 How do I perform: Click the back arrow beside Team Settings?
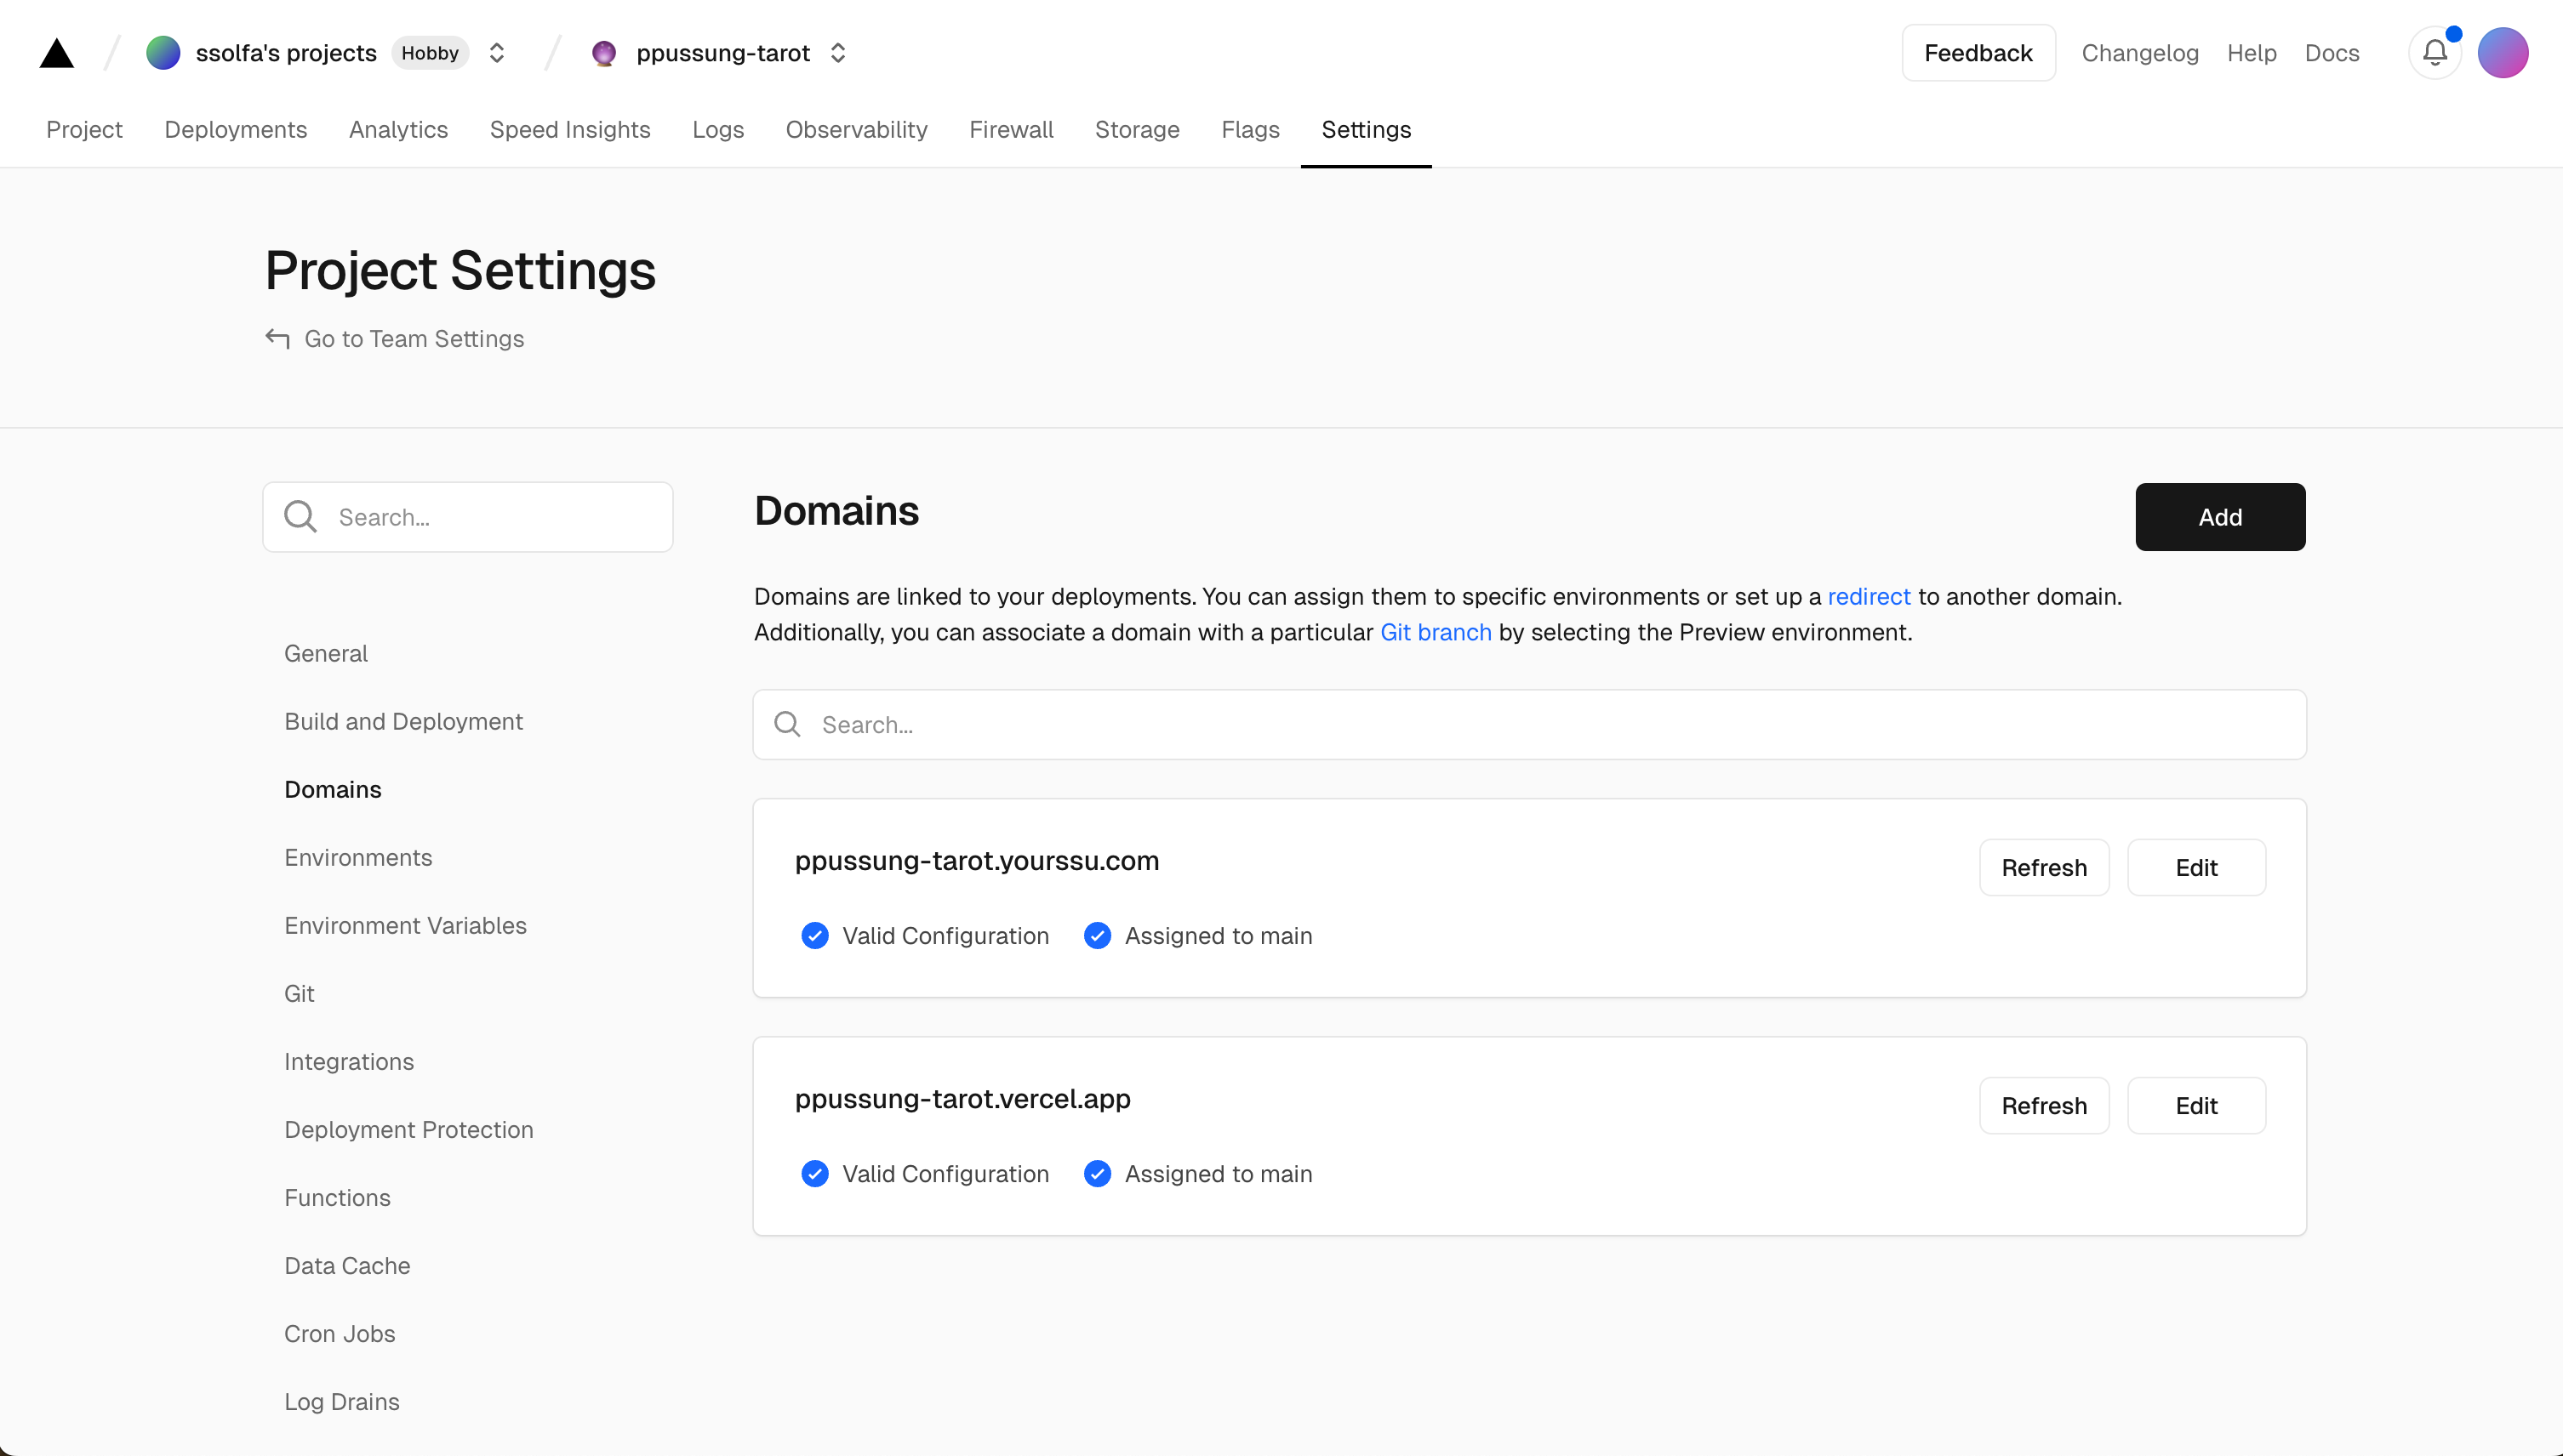tap(277, 339)
